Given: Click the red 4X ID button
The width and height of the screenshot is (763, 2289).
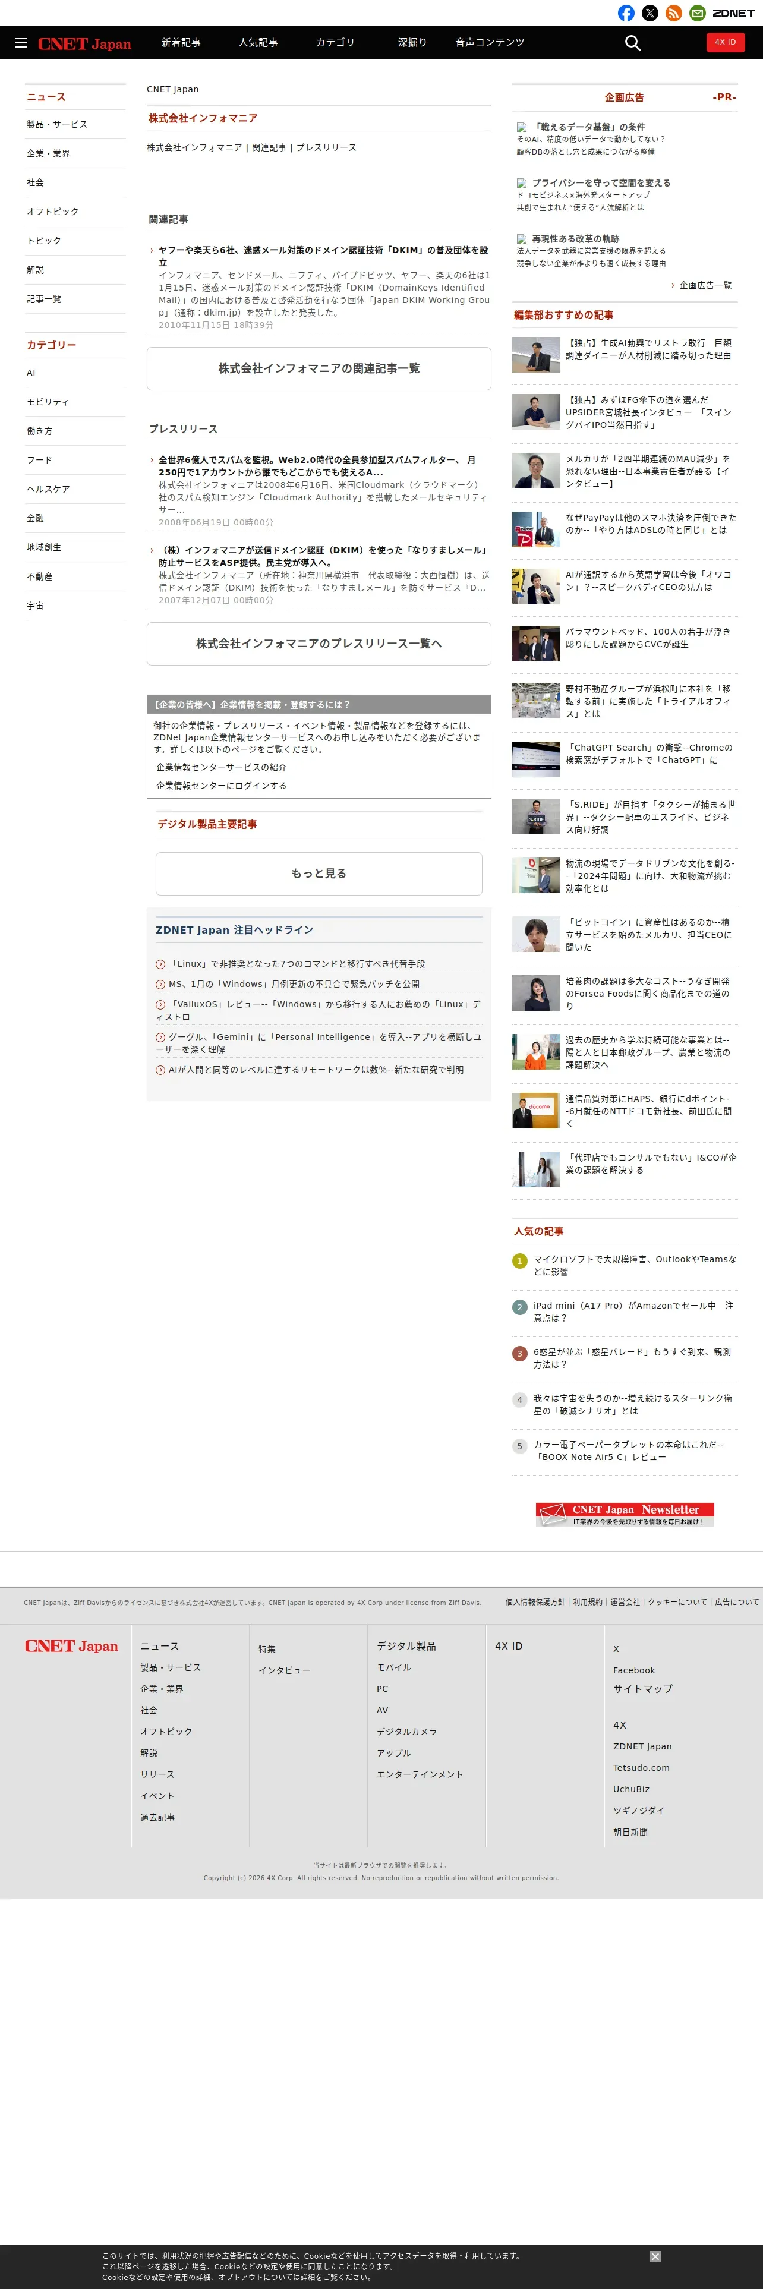Looking at the screenshot, I should pos(726,43).
